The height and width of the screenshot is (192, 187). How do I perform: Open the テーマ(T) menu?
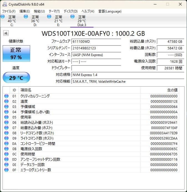54,11
